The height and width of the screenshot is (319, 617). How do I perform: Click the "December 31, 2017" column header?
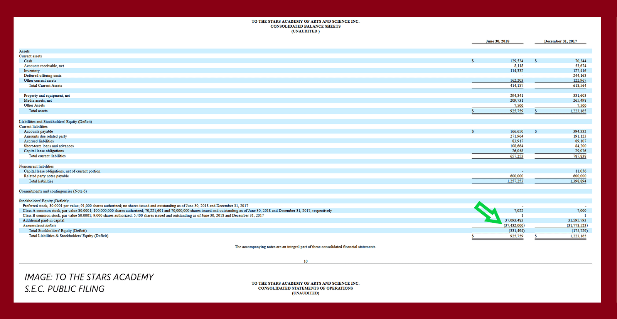[560, 41]
